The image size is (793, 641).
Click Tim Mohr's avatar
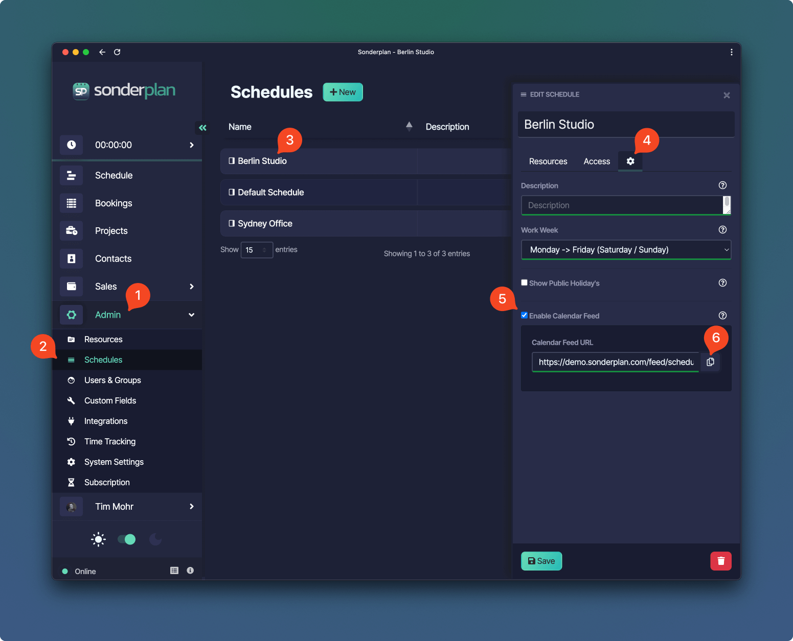pos(72,507)
